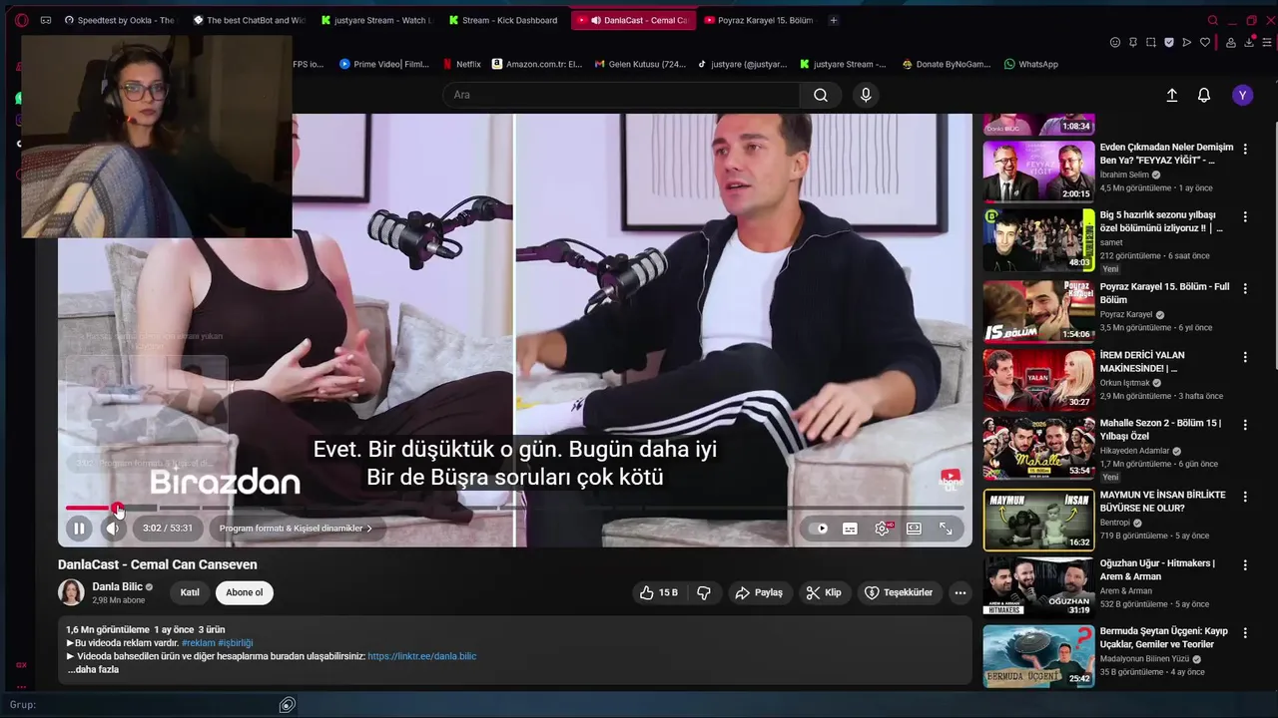Screen dimensions: 1278x718
Task: Open more actions menu beside Teşekkürler
Action: pos(959,592)
